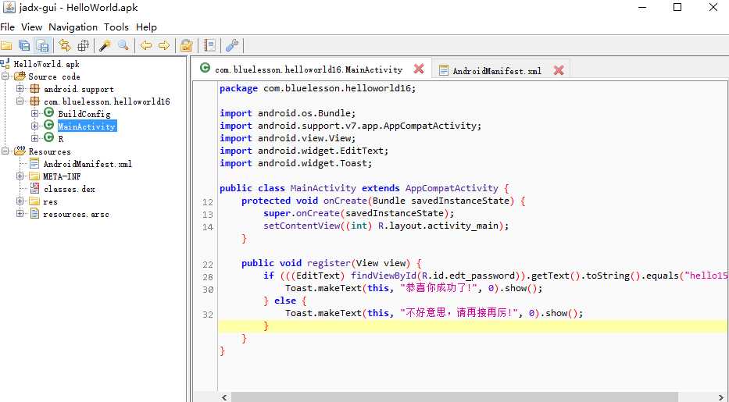Click the document icon on the AndroidManifest.xml tab
Image resolution: width=729 pixels, height=402 pixels.
coord(444,70)
